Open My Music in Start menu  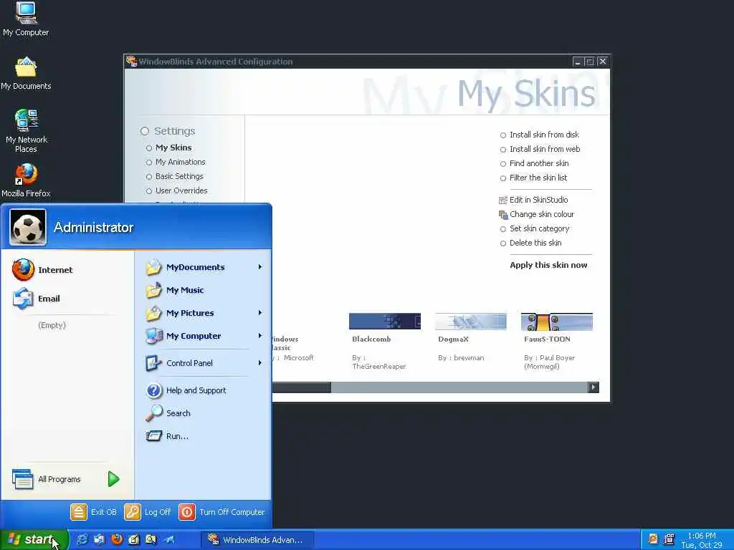click(175, 290)
